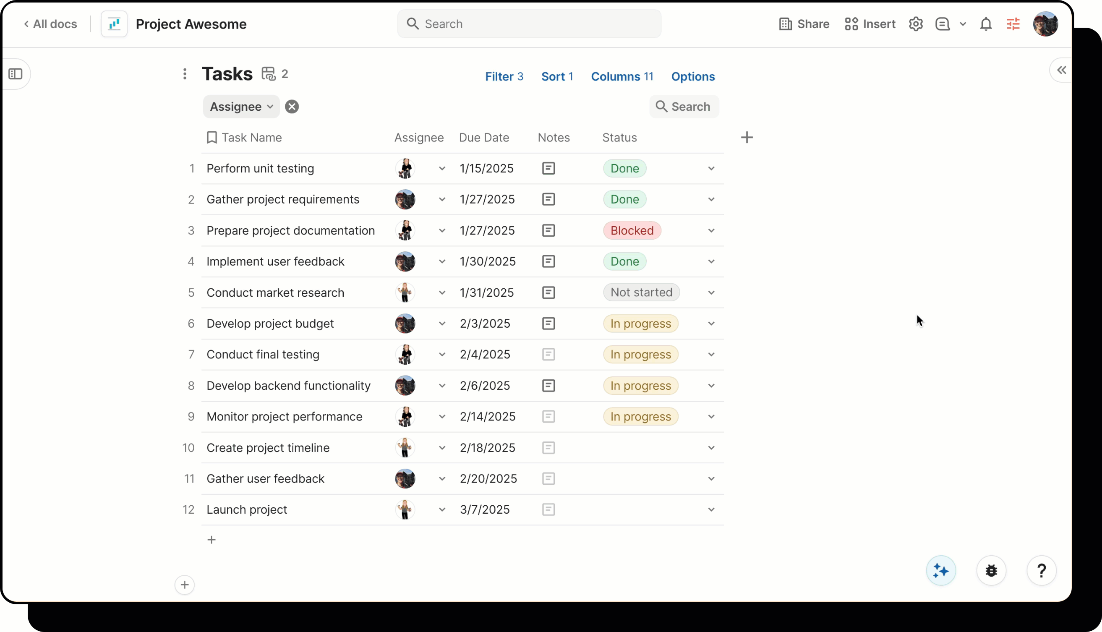Image resolution: width=1102 pixels, height=632 pixels.
Task: Open the Assignee filter dropdown
Action: tap(240, 106)
